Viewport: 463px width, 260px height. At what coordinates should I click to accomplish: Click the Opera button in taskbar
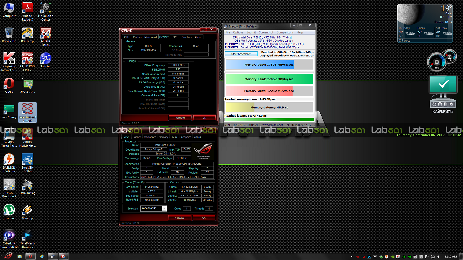30,256
